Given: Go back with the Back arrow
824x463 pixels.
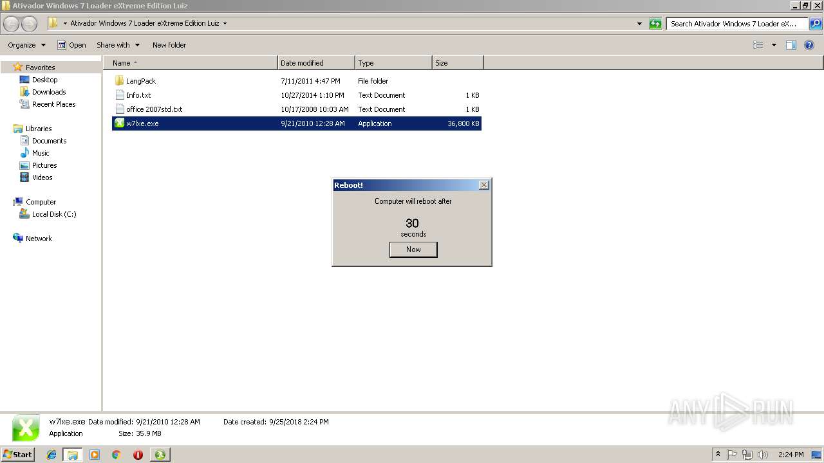Looking at the screenshot, I should (x=12, y=24).
